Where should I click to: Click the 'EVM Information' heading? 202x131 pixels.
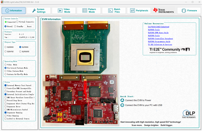(51, 19)
